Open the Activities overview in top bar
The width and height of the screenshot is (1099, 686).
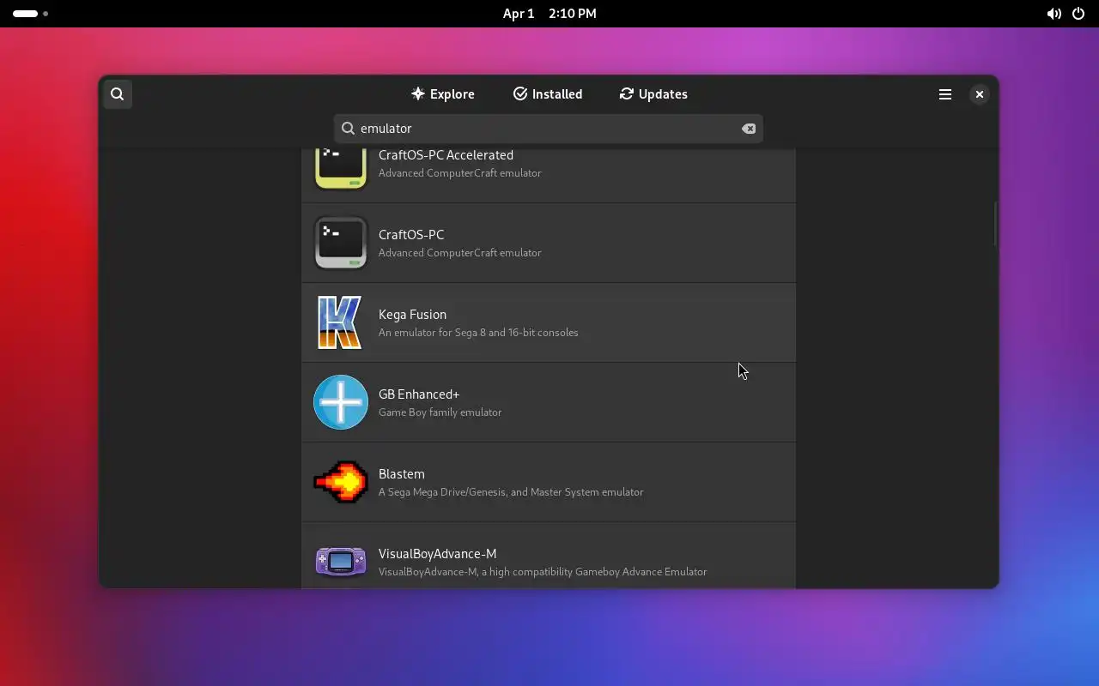30,14
